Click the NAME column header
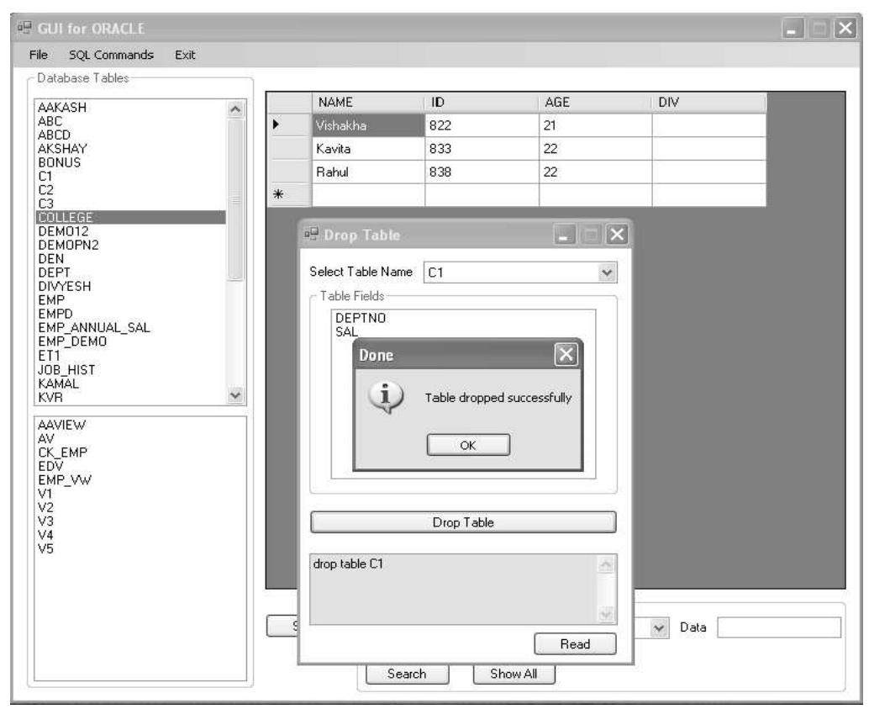Image resolution: width=869 pixels, height=709 pixels. (369, 102)
